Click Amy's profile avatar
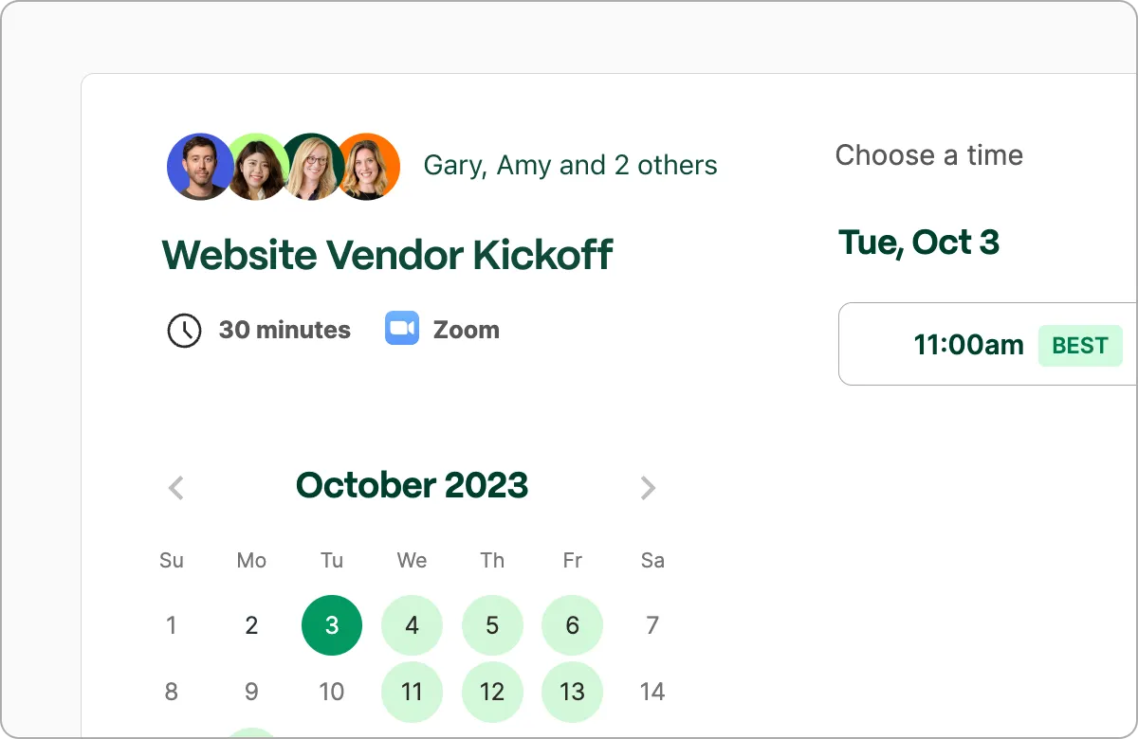1138x739 pixels. tap(256, 166)
